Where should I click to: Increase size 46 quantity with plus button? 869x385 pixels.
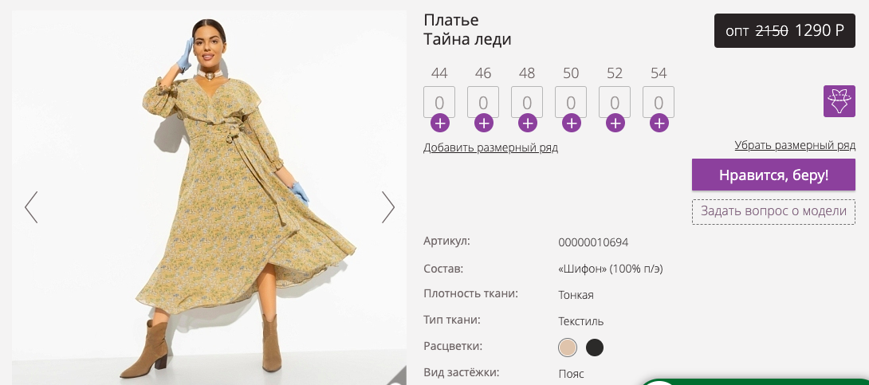tap(483, 123)
